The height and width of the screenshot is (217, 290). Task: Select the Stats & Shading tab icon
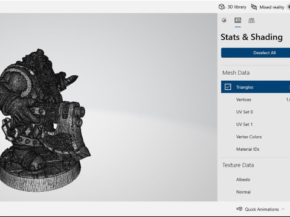click(237, 20)
